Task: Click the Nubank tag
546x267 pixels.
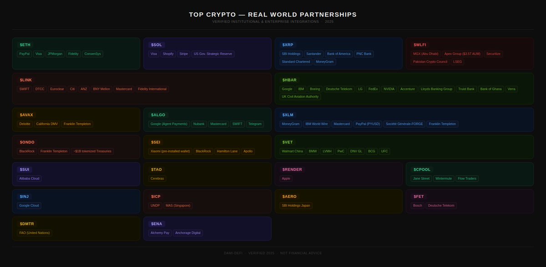Action: point(199,124)
